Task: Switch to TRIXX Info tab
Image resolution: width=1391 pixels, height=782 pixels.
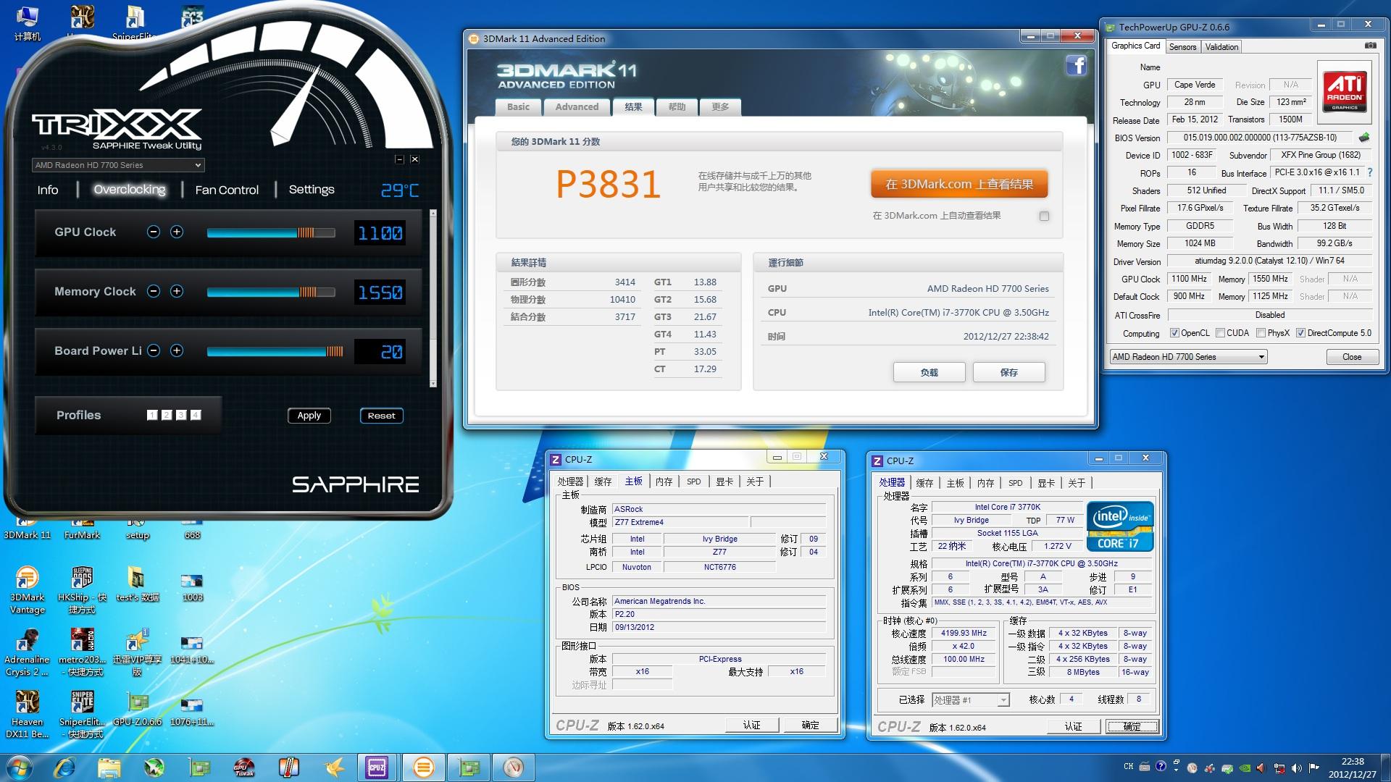Action: pyautogui.click(x=48, y=190)
